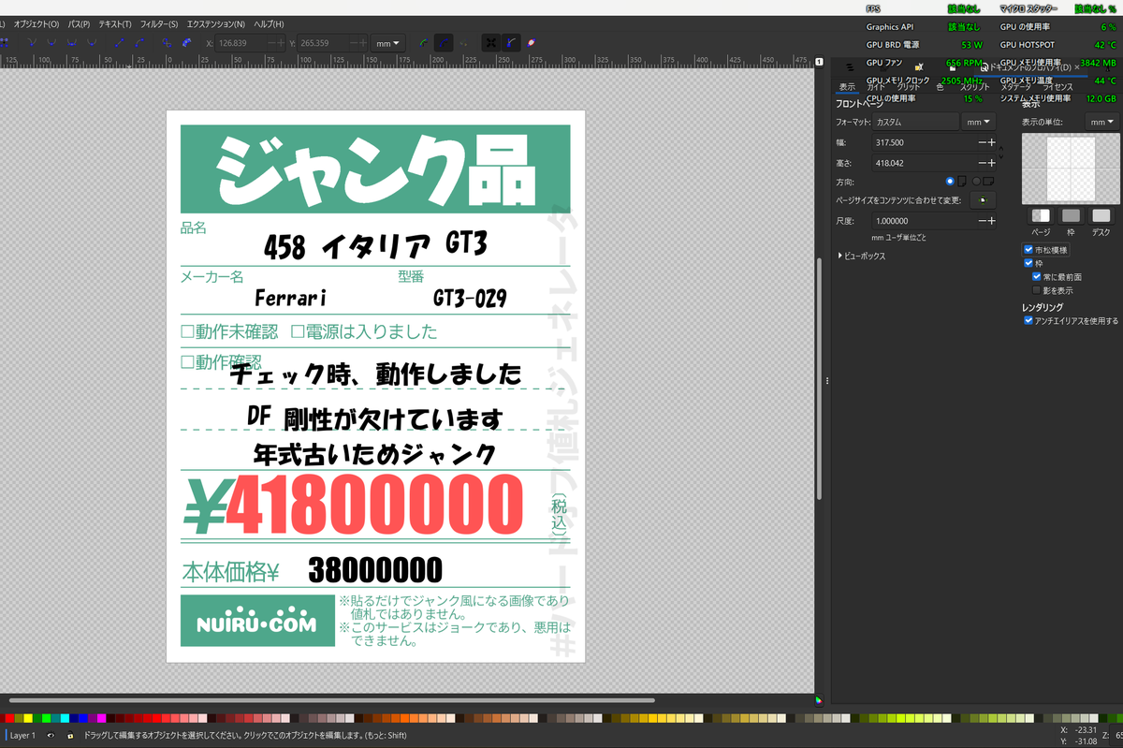Decrease page width with minus button
Viewport: 1123px width, 748px height.
[x=982, y=142]
